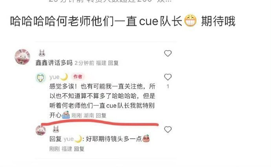The image size is (271, 167).
Task: Open small bunny avatar beside last reply
Action: 41,130
